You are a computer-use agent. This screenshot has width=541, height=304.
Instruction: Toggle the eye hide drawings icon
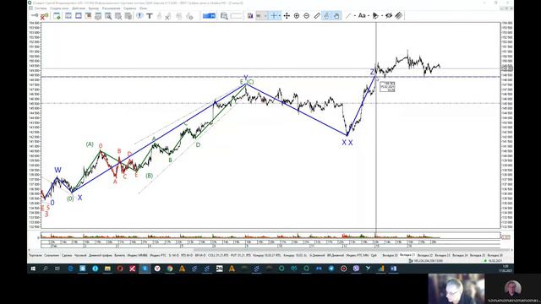click(x=389, y=16)
